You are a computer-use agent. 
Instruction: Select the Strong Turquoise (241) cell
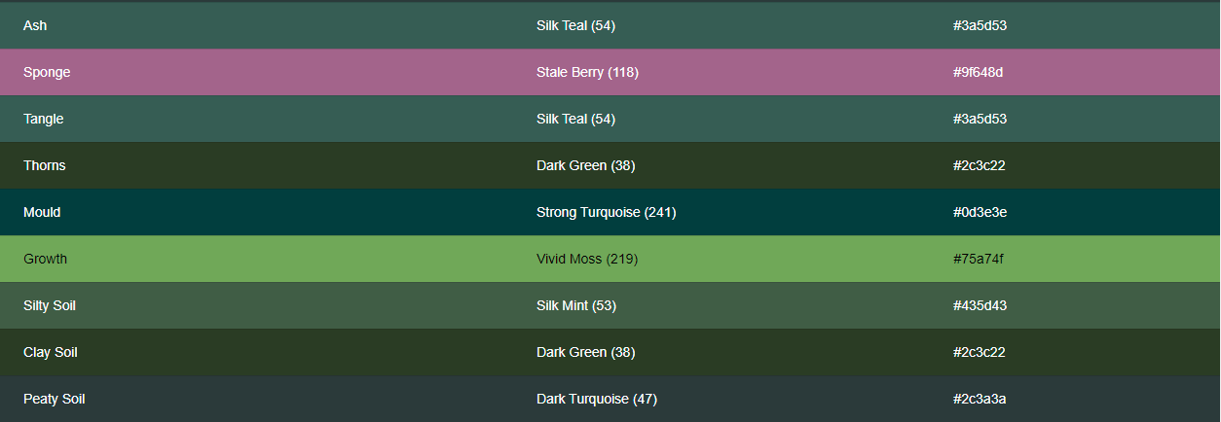[x=606, y=213]
